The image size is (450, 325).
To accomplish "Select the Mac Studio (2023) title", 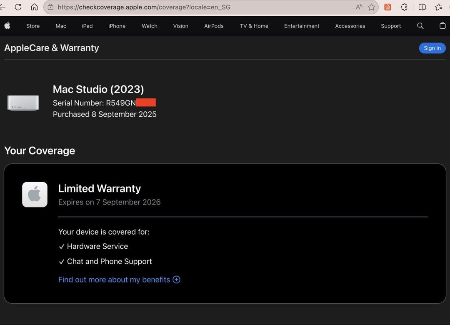I will pyautogui.click(x=98, y=89).
